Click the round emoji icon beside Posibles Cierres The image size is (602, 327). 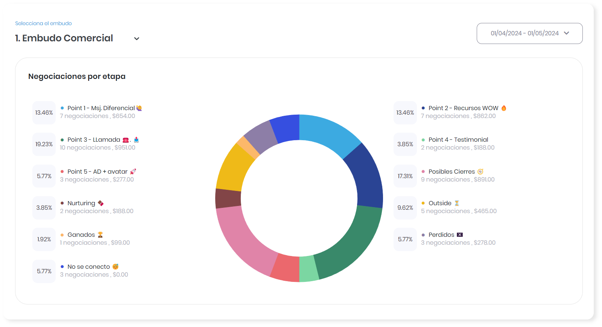(x=480, y=172)
